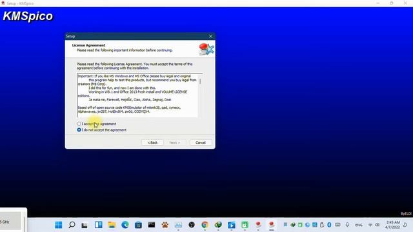The image size is (413, 232).
Task: Open the green recorder app on taskbar
Action: point(245,225)
